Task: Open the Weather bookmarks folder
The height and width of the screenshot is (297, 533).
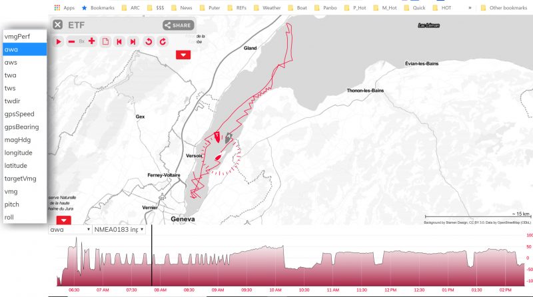Action: tap(267, 7)
